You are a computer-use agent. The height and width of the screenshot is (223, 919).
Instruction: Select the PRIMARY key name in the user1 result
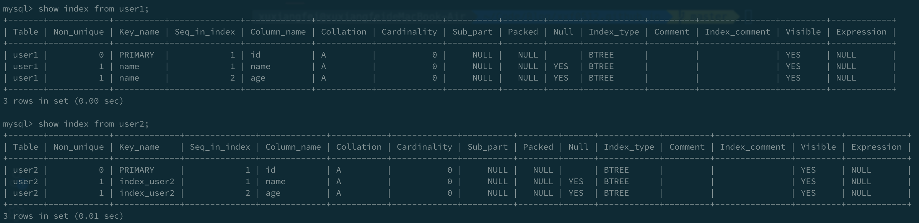click(136, 55)
